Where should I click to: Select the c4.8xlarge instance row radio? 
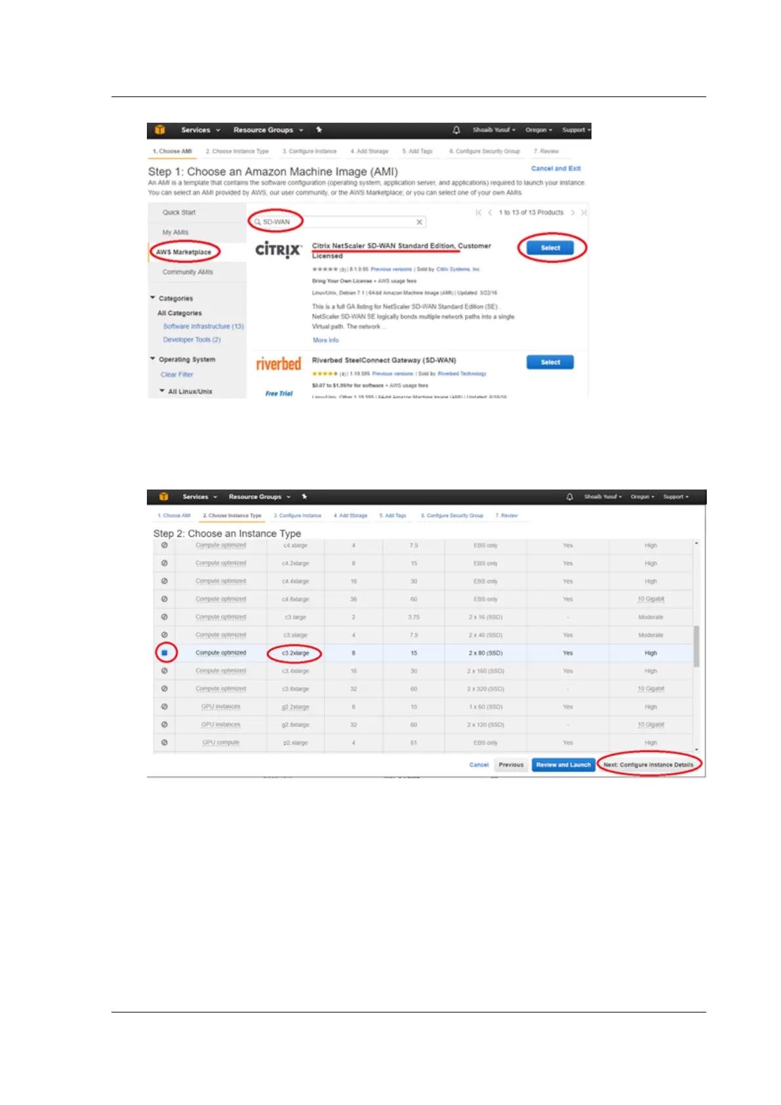pos(165,599)
